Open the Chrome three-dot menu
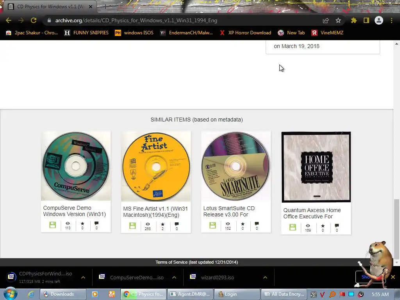 pyautogui.click(x=391, y=20)
